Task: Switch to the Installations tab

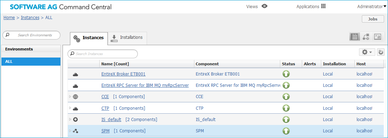Action: pos(128,38)
